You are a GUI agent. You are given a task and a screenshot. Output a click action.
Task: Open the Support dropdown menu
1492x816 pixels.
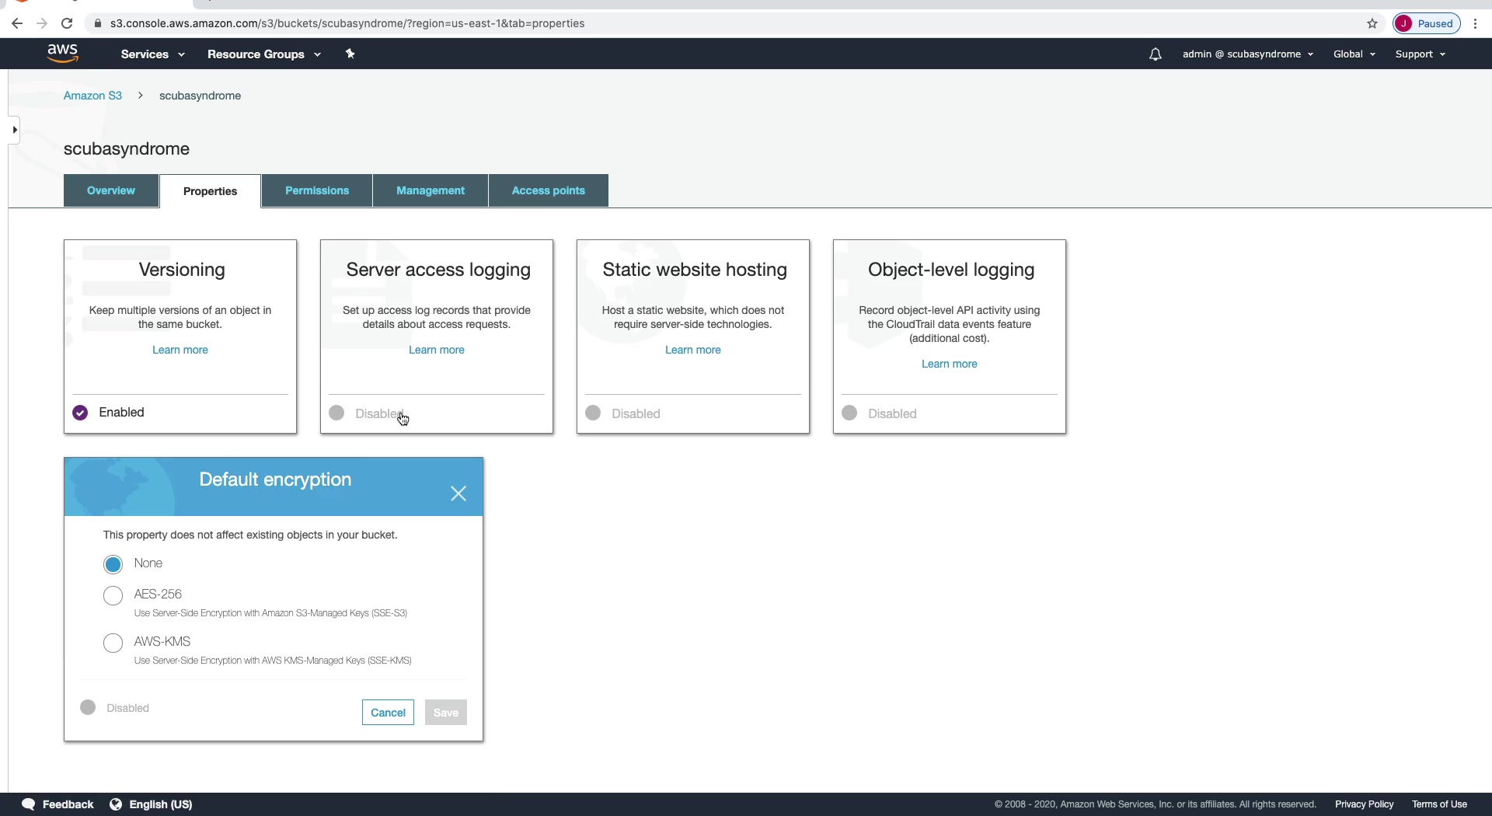tap(1420, 54)
